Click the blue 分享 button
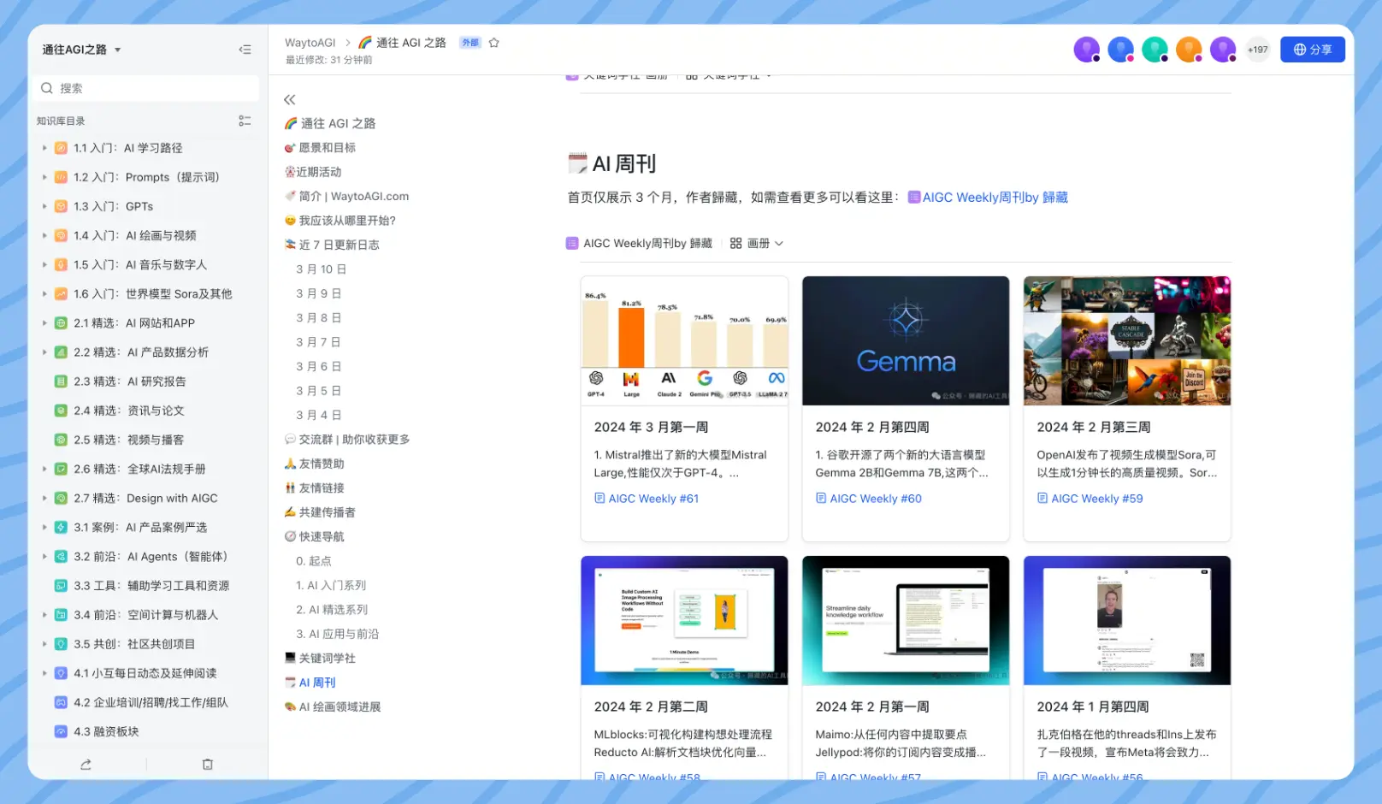1382x804 pixels. pos(1312,50)
